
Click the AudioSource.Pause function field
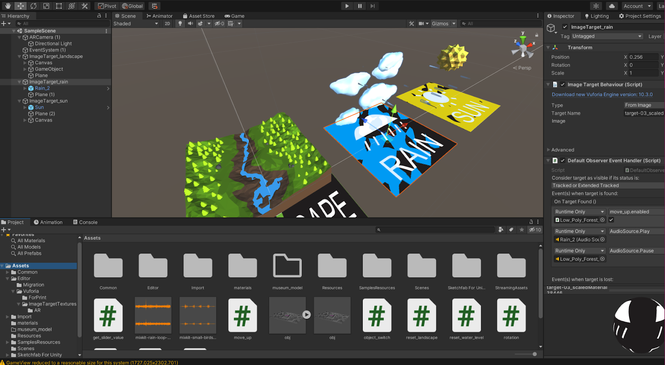pos(636,251)
